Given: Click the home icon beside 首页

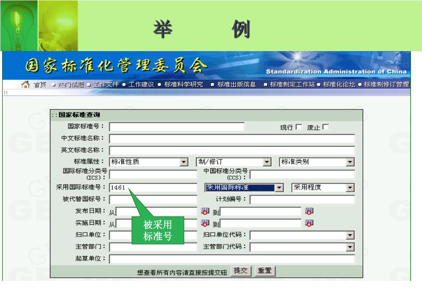Looking at the screenshot, I should 25,84.
